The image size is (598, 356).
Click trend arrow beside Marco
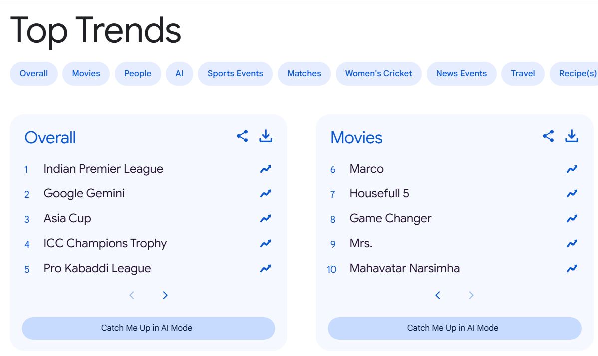click(572, 169)
